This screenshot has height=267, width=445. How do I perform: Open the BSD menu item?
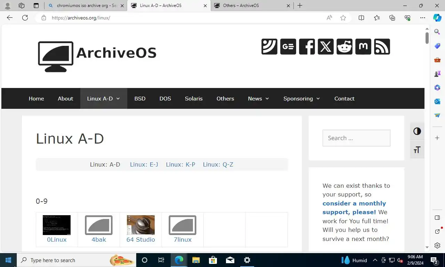pyautogui.click(x=140, y=98)
